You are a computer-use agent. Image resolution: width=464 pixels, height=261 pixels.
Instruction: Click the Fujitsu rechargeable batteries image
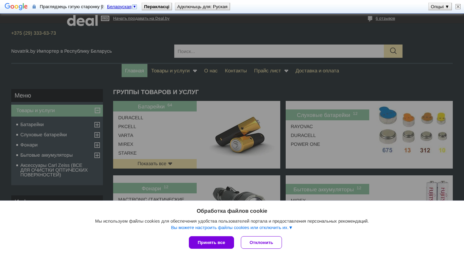(437, 190)
